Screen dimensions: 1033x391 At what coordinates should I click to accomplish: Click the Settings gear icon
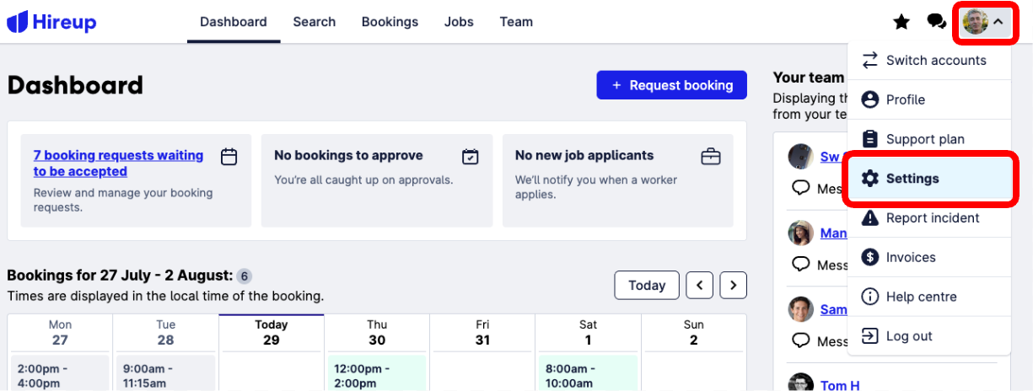coord(870,179)
